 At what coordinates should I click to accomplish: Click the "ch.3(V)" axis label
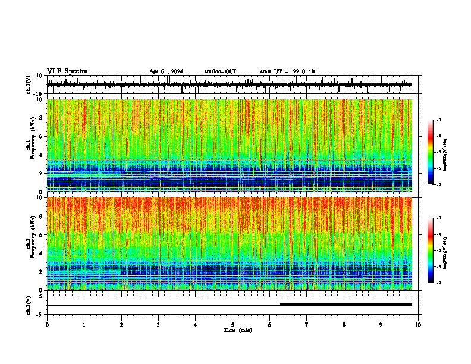29,305
